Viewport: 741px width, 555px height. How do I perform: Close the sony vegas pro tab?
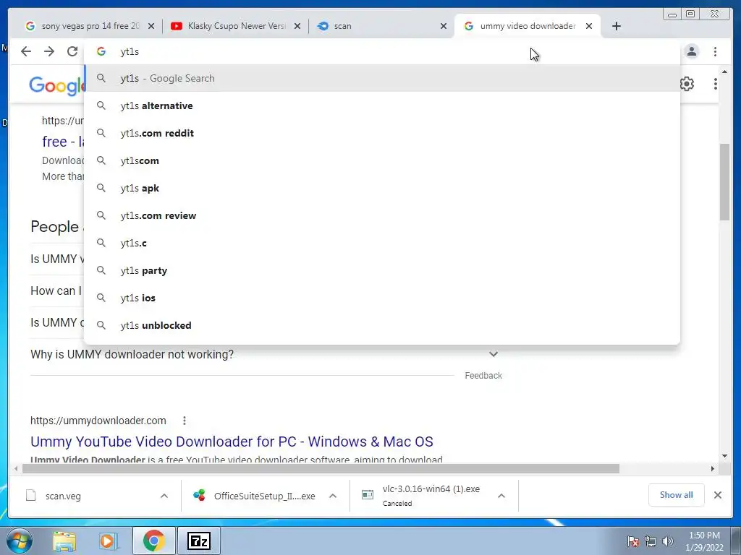pos(151,26)
